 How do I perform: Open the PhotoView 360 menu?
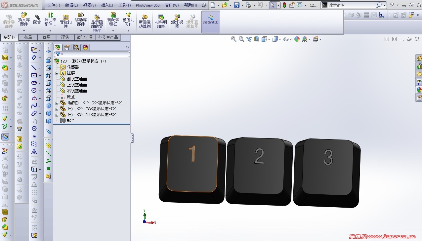[x=148, y=5]
